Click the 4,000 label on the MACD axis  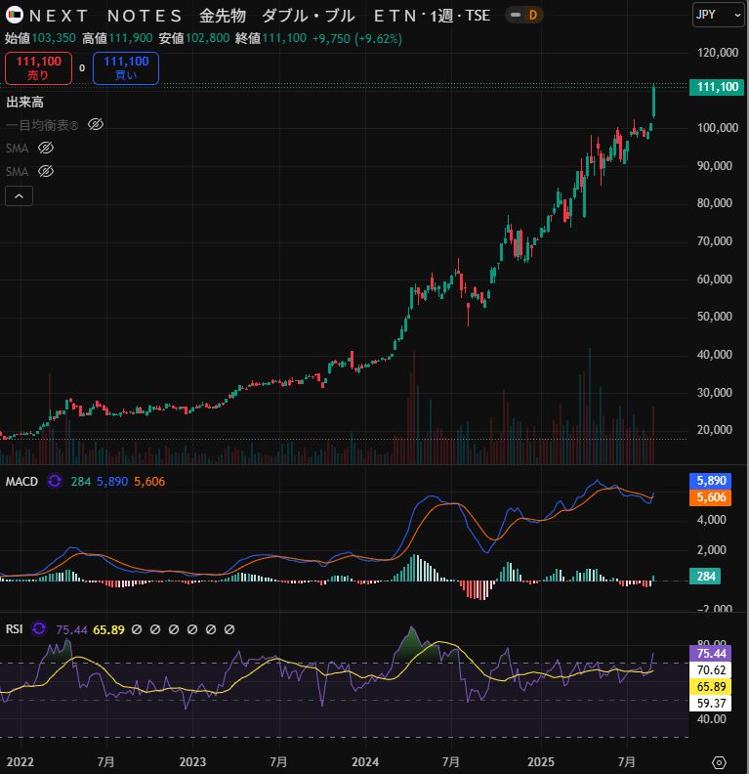coord(711,519)
